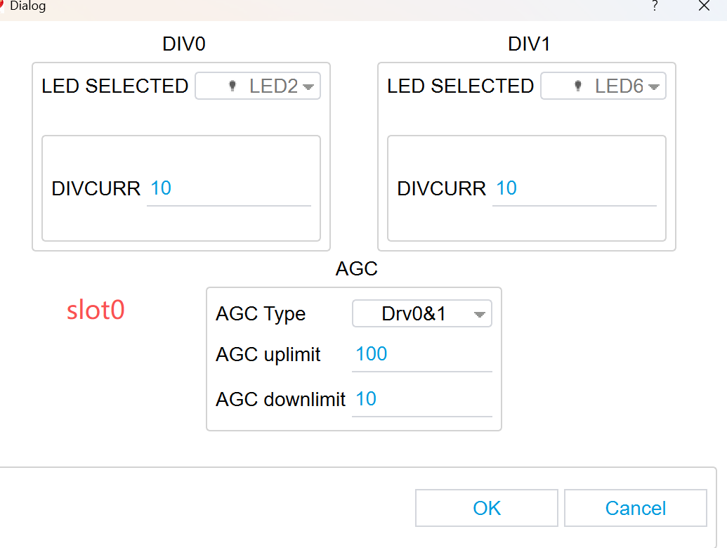Click the bulb icon beside LED6

pyautogui.click(x=577, y=86)
